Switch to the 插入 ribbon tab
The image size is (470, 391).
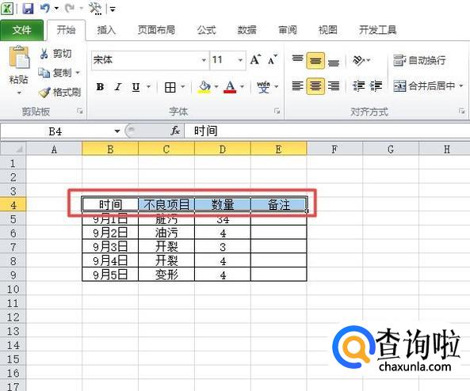point(106,30)
